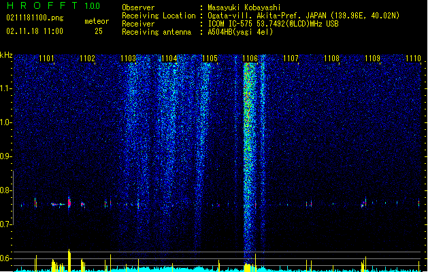
Task: Click the 1.1 frequency axis label
Action: point(5,88)
